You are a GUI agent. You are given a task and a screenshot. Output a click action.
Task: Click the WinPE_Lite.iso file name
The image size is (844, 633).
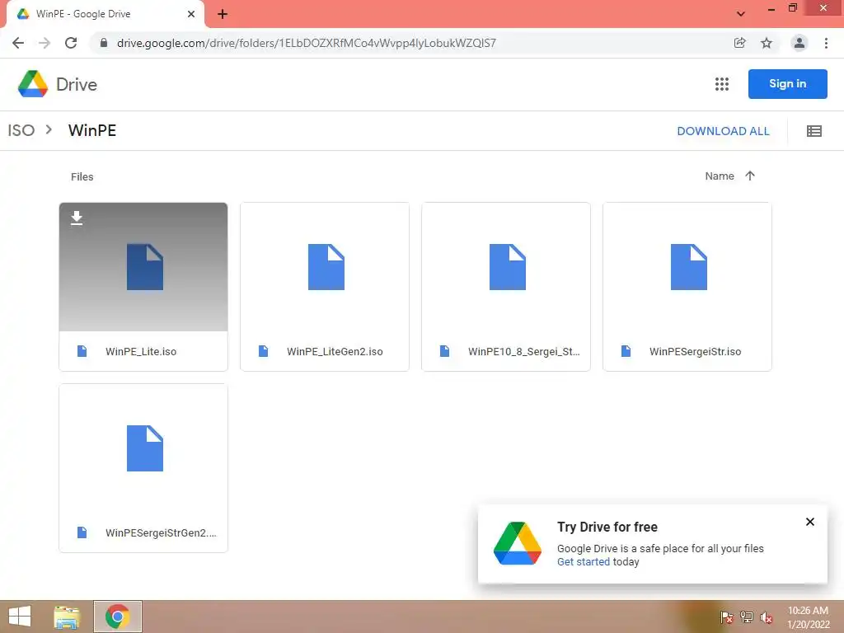click(141, 351)
